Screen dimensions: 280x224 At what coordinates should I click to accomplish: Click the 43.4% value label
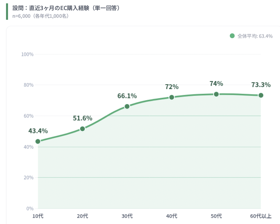click(x=38, y=131)
